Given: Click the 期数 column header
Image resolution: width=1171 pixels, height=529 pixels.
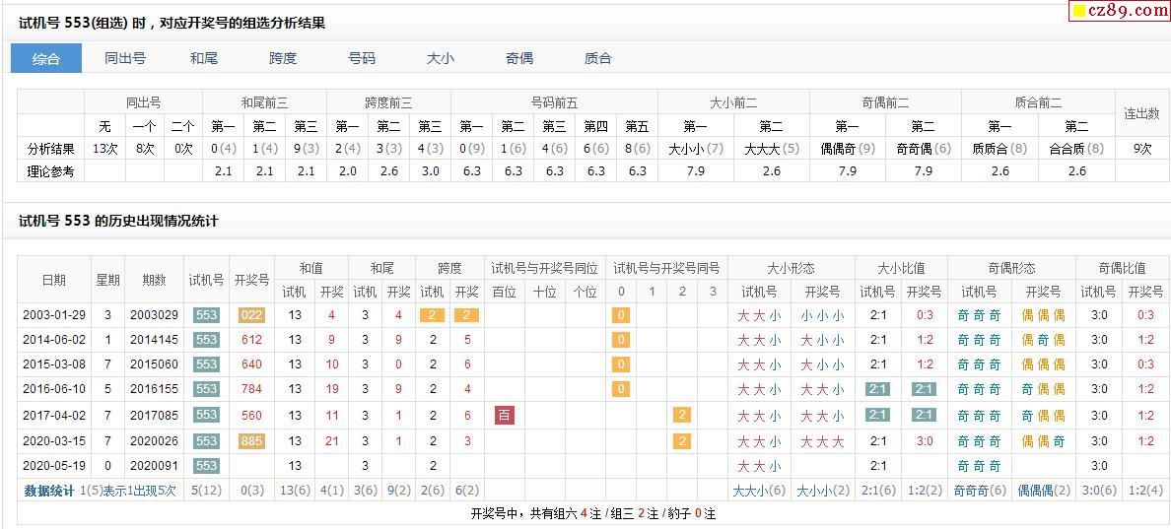Looking at the screenshot, I should pyautogui.click(x=155, y=280).
